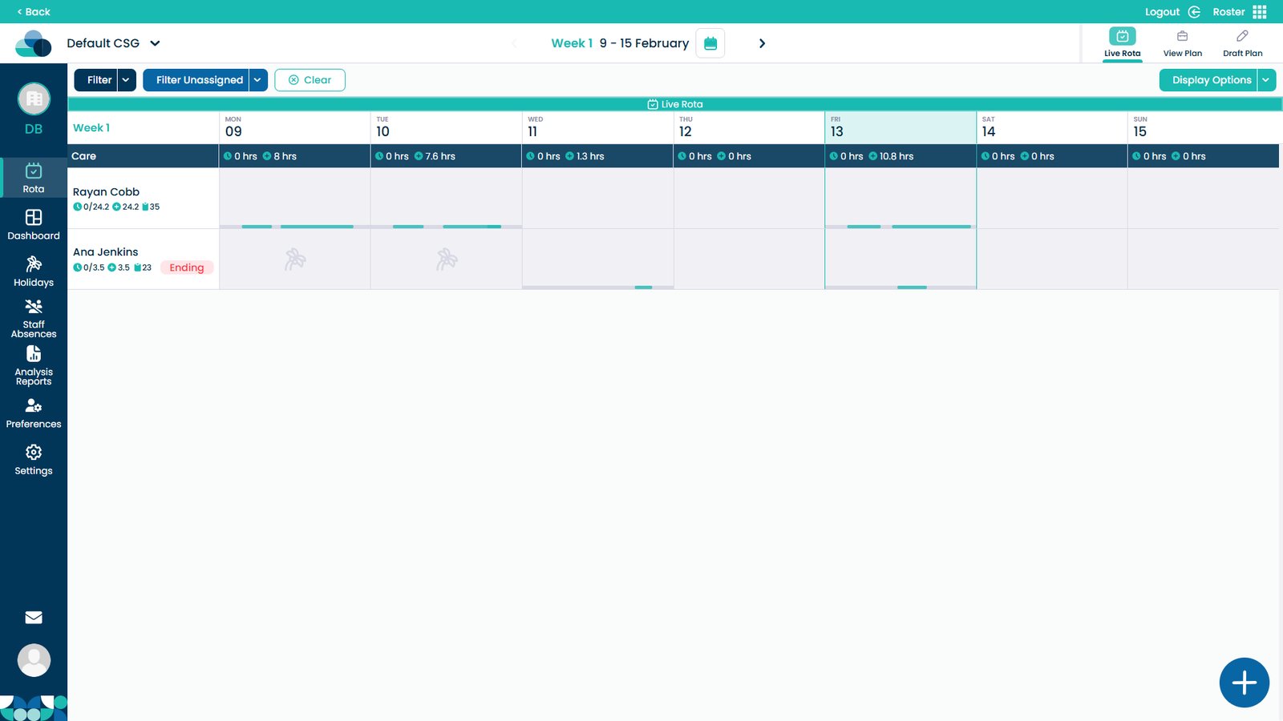Click Ana Jenkins's Tuesday holiday icon
This screenshot has height=721, width=1283.
[x=447, y=259]
